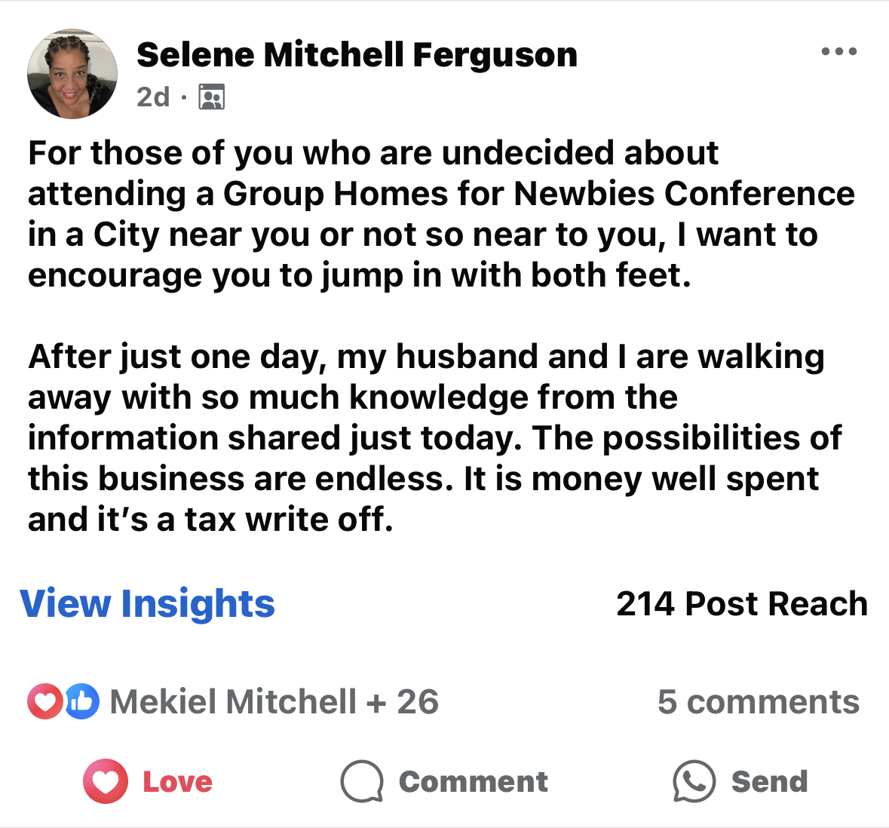The image size is (889, 828).
Task: Click the group audience icon beside 2d
Action: 211,97
